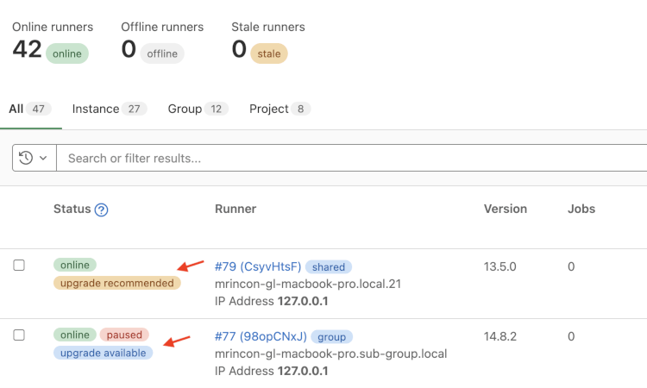647x388 pixels.
Task: Click the online badge for runner #79
Action: (x=75, y=265)
